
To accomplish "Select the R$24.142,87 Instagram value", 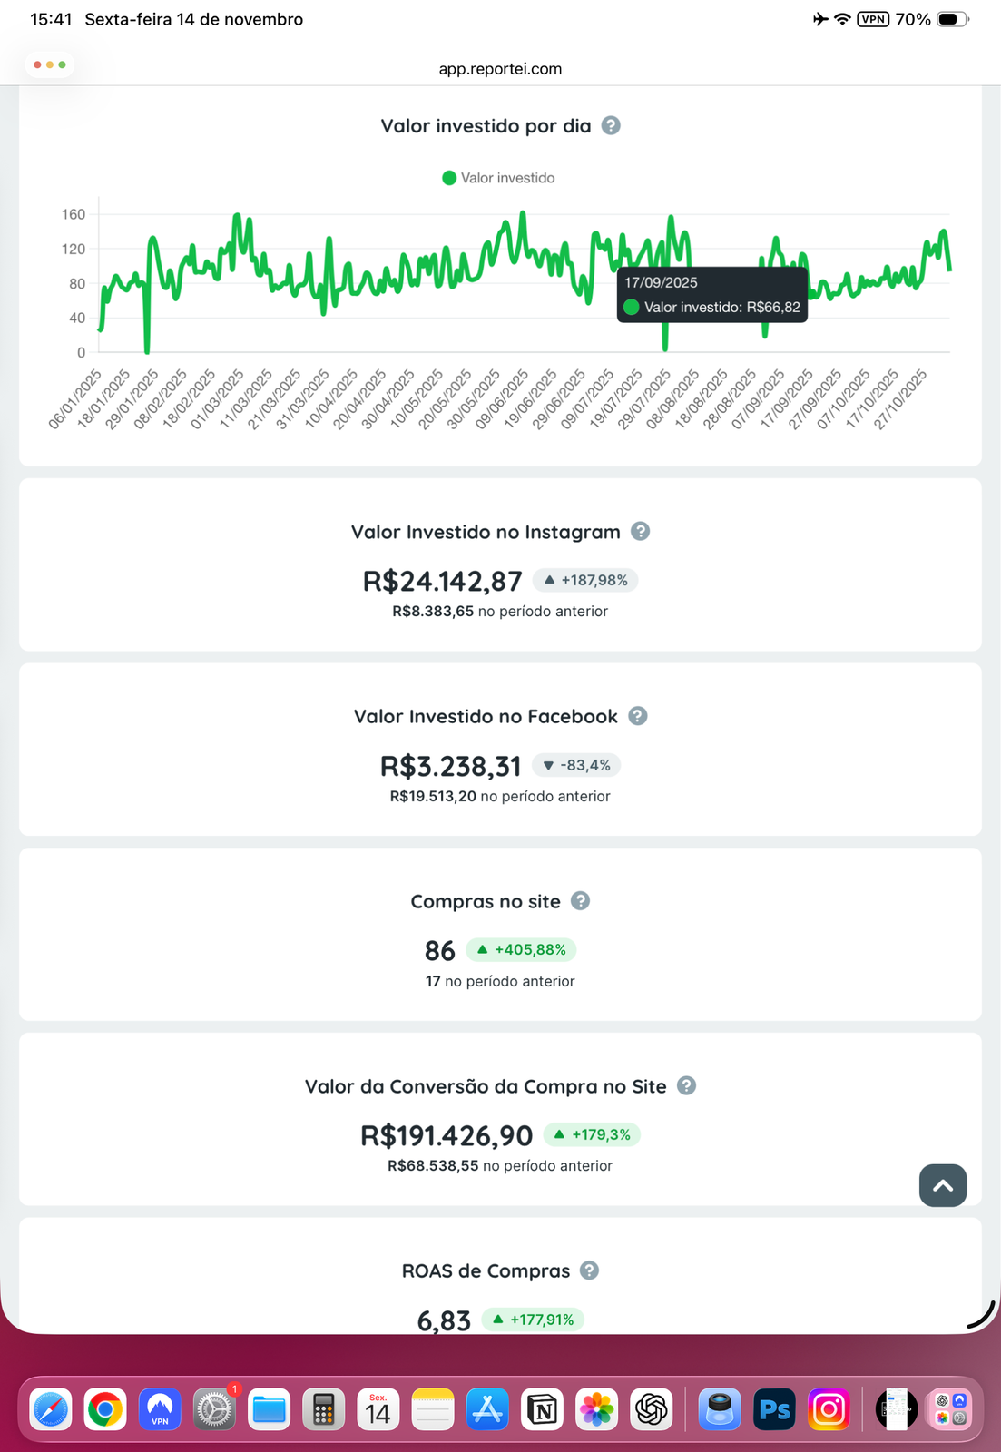I will pos(442,581).
